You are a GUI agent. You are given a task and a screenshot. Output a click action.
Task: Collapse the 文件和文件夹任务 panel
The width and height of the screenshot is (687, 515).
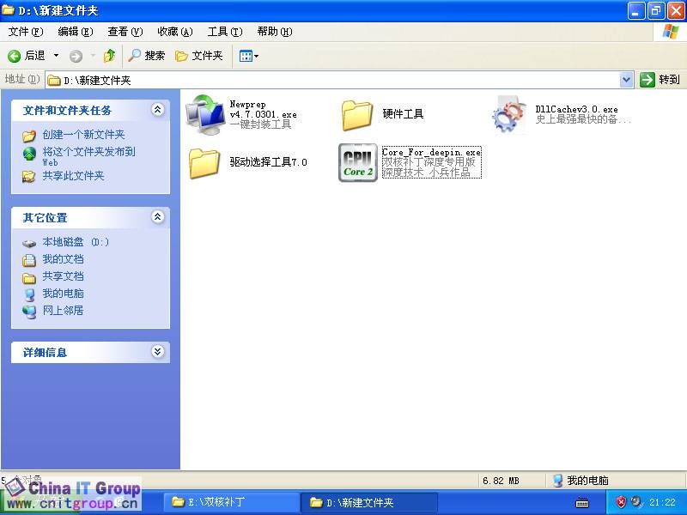click(x=158, y=110)
